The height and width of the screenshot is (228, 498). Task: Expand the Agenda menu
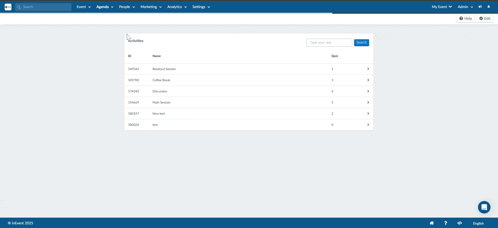click(x=105, y=7)
